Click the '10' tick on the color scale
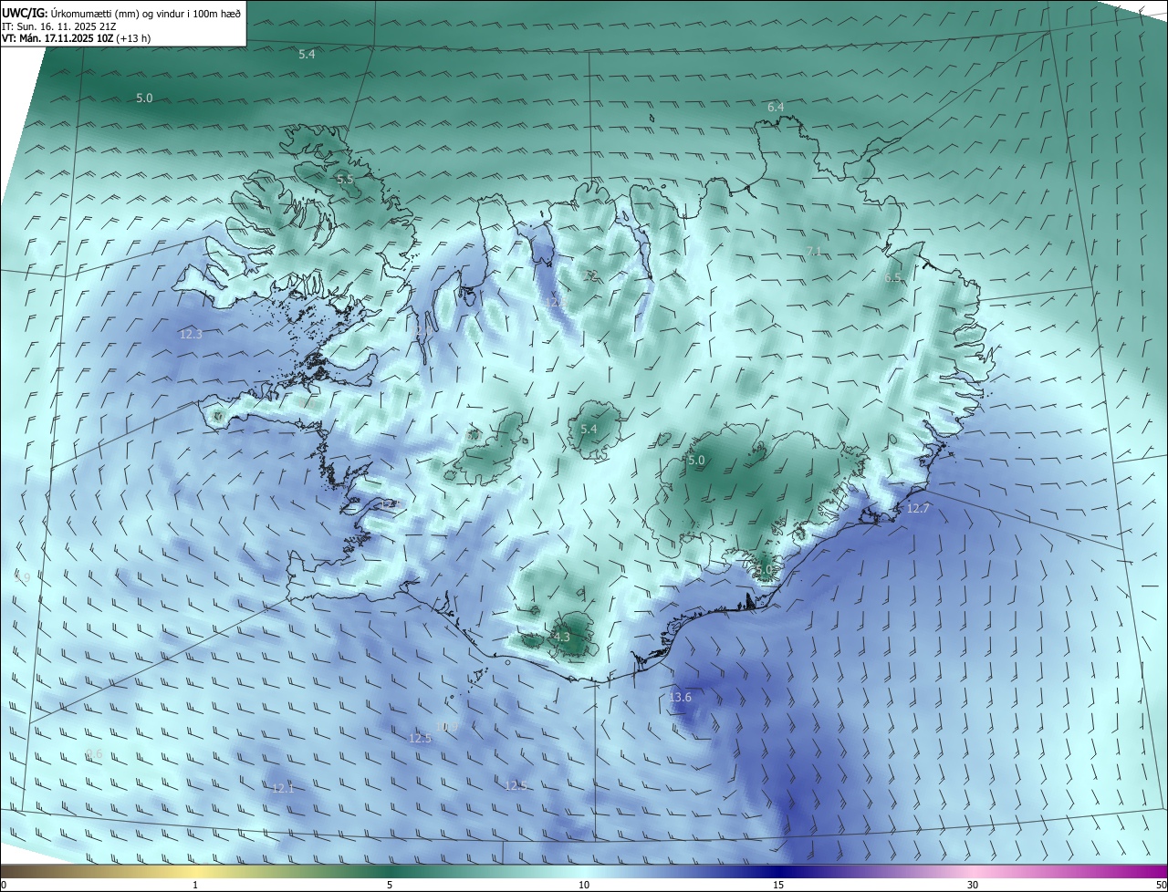Screen dimensions: 1168x892 click(584, 886)
